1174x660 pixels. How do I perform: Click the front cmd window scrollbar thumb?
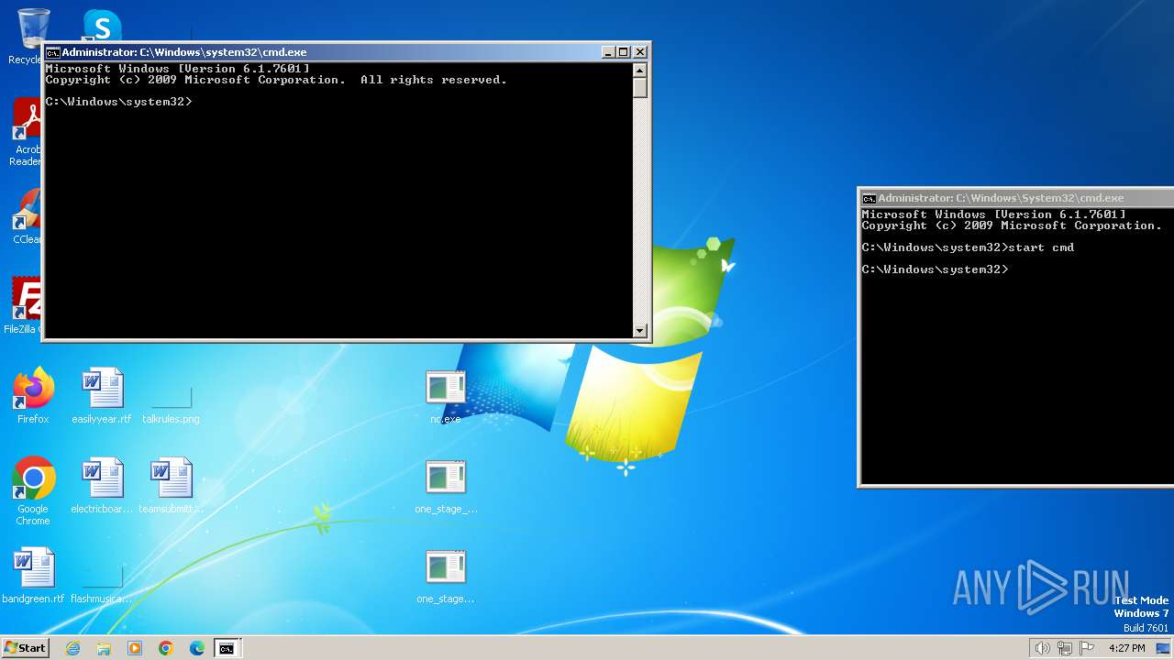pos(640,88)
